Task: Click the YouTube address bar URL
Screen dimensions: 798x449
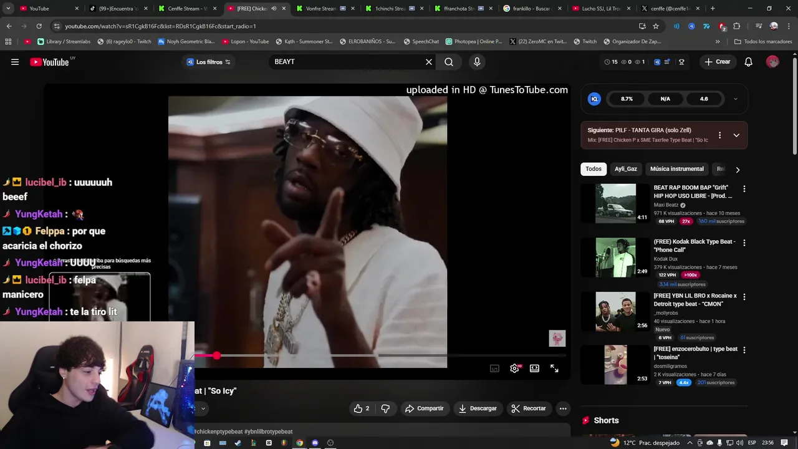Action: pos(160,26)
